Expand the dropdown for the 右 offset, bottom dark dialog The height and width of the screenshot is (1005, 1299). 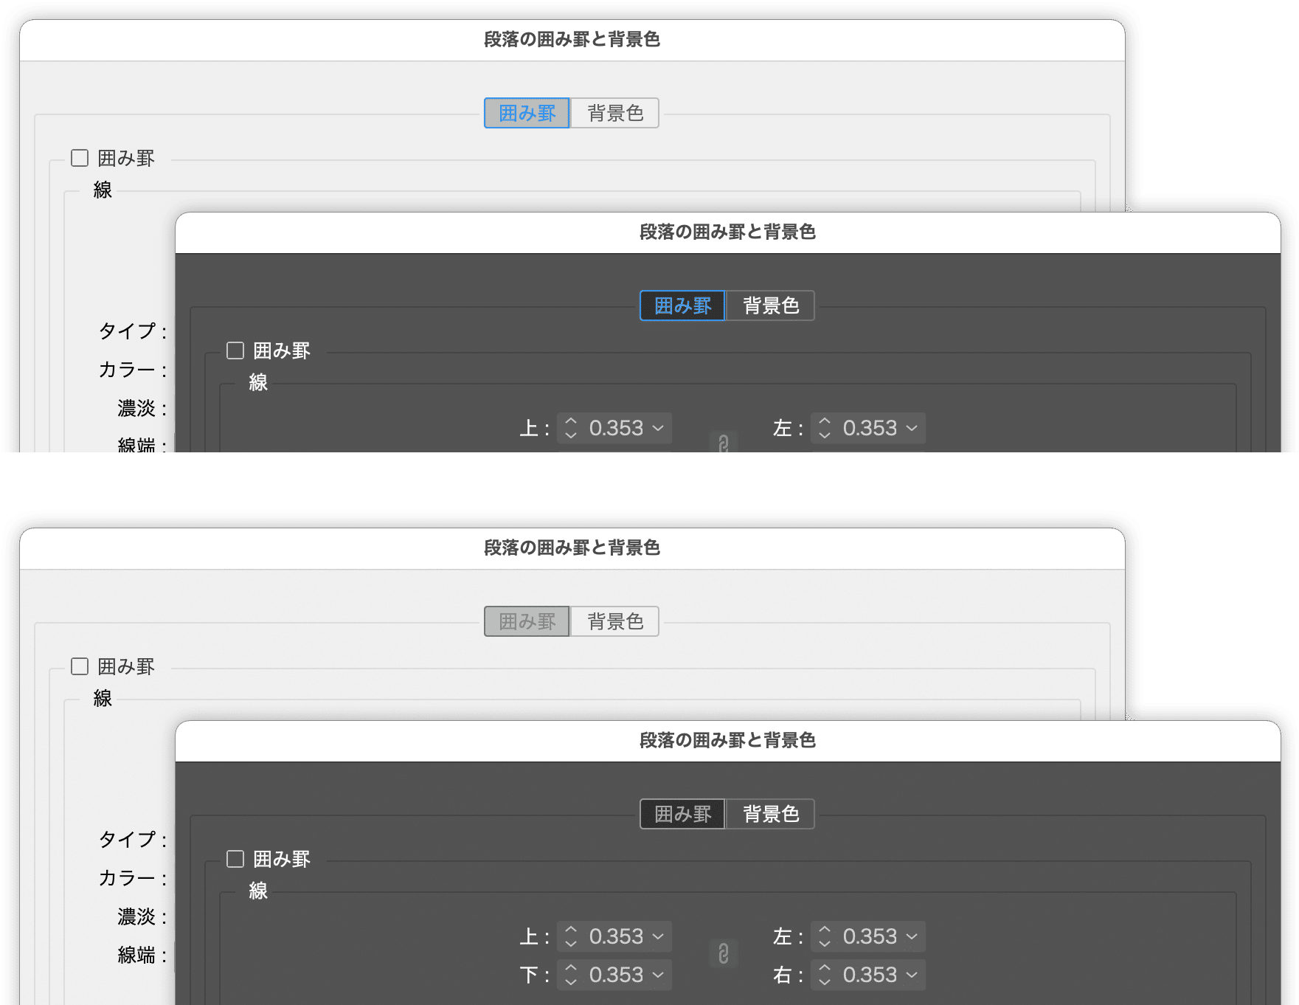tap(910, 974)
